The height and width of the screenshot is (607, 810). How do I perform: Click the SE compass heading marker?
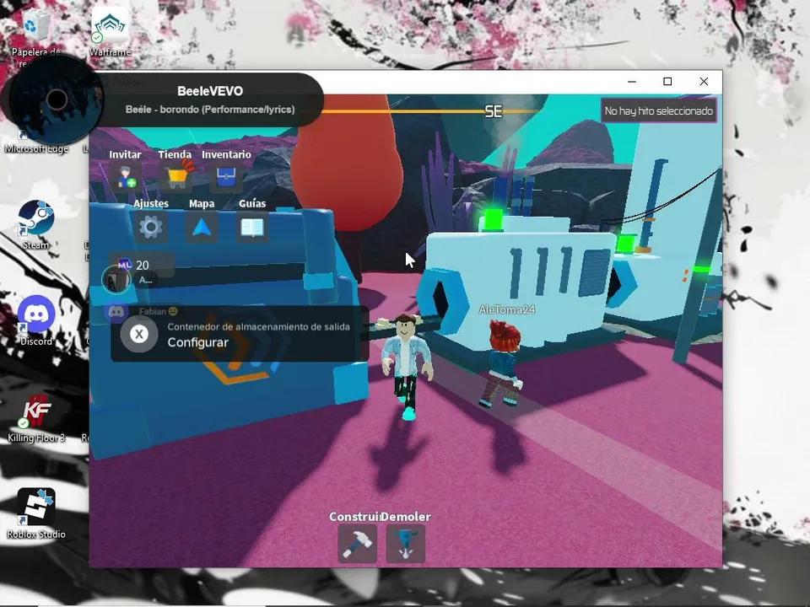[x=494, y=111]
